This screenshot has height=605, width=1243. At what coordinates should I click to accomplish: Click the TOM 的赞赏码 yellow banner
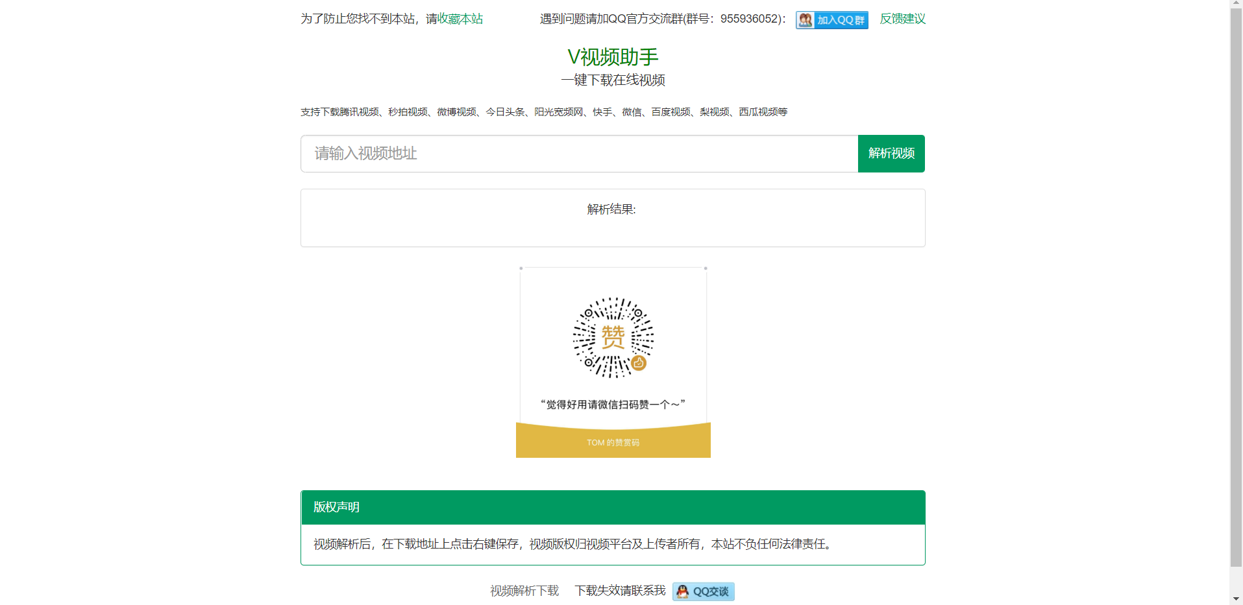pyautogui.click(x=613, y=442)
